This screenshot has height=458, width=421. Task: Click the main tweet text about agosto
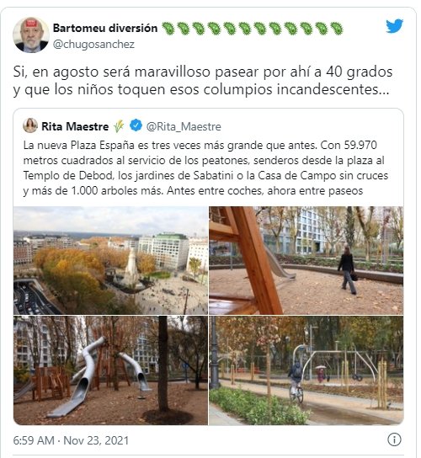click(203, 81)
